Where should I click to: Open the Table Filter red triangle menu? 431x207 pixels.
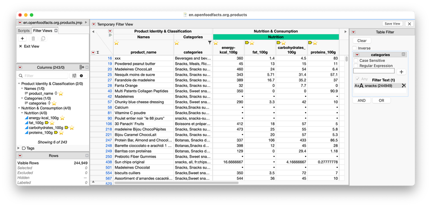point(353,32)
